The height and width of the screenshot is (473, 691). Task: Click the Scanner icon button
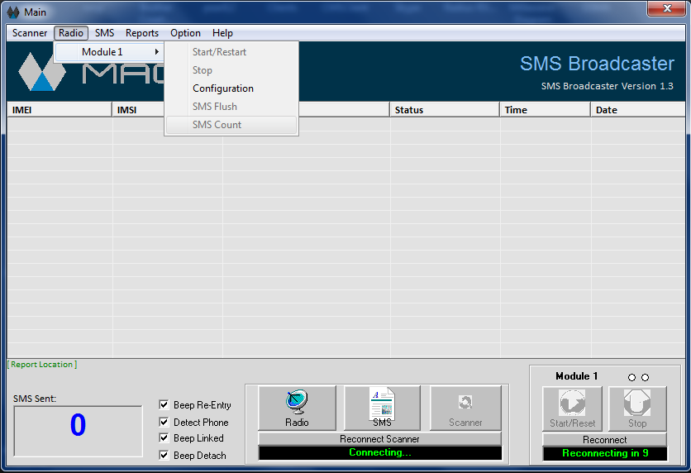click(x=465, y=408)
